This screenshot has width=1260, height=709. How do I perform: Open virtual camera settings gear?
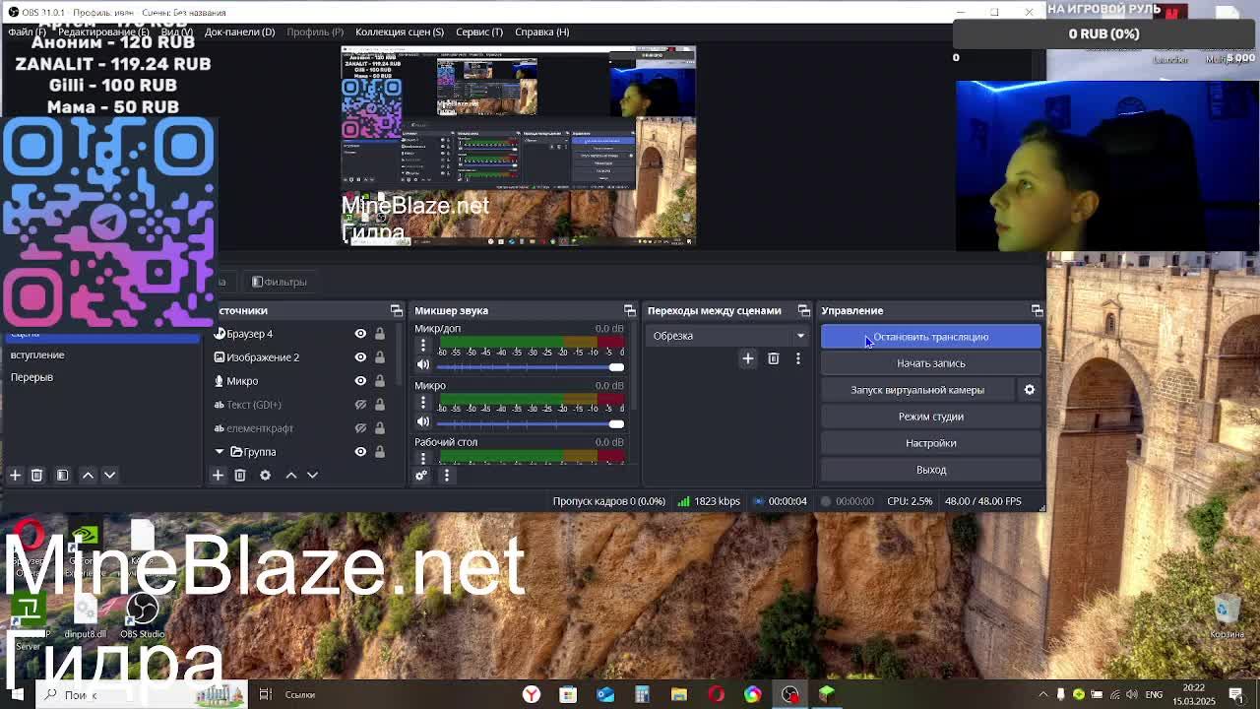click(1029, 390)
